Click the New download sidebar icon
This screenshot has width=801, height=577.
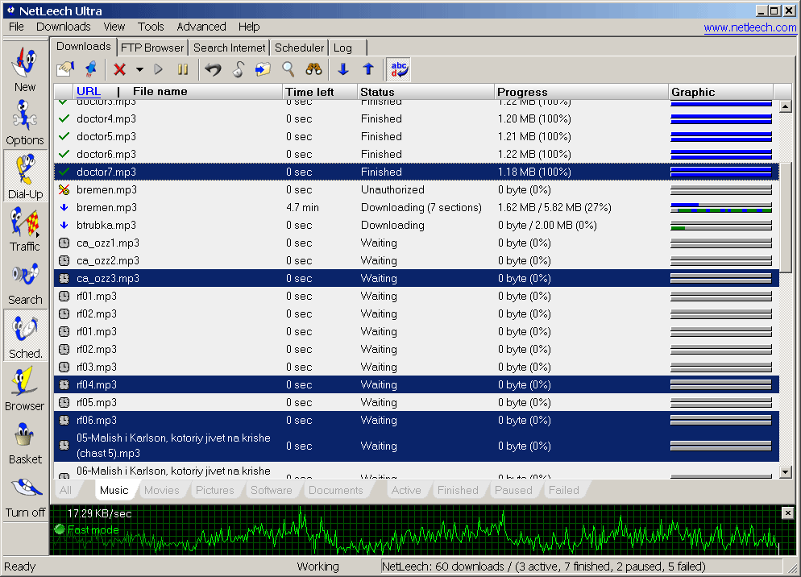pos(25,69)
